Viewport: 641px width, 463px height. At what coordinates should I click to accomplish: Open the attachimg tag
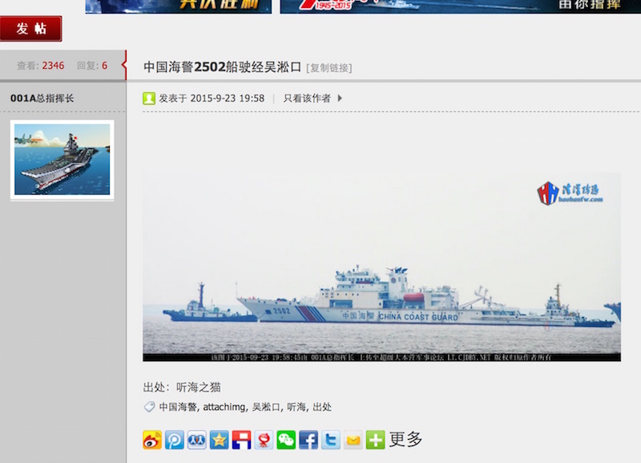pyautogui.click(x=224, y=407)
